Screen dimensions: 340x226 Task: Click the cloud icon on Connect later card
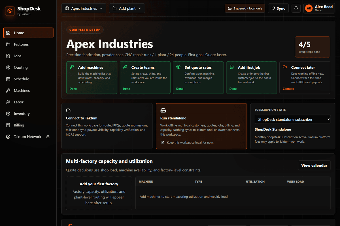point(285,67)
